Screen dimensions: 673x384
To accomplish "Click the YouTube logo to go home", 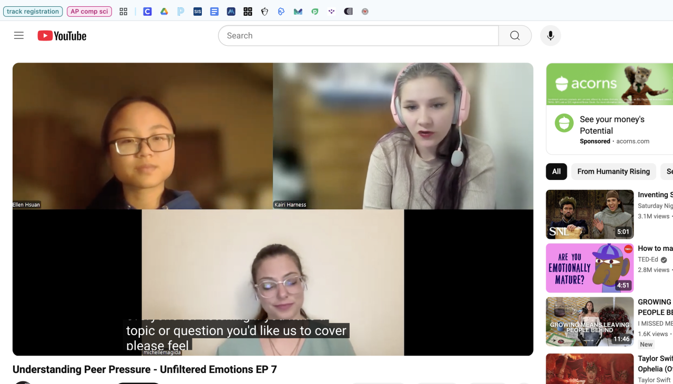I will [62, 36].
